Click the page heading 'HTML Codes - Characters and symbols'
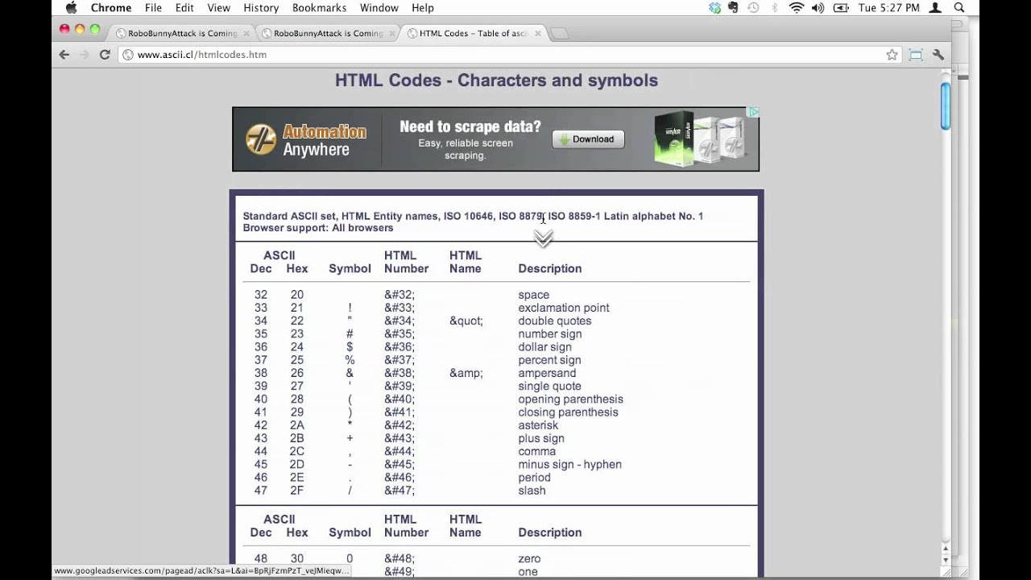 pyautogui.click(x=496, y=81)
